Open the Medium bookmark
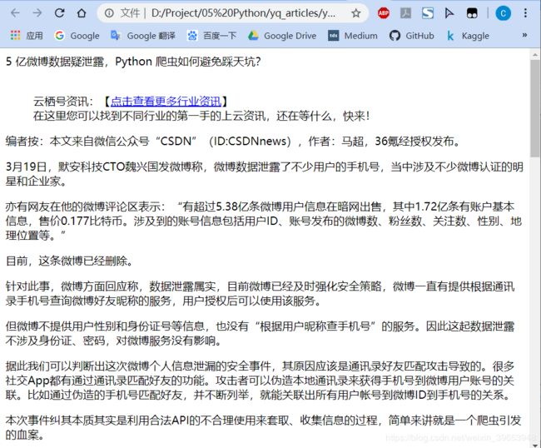 click(353, 36)
